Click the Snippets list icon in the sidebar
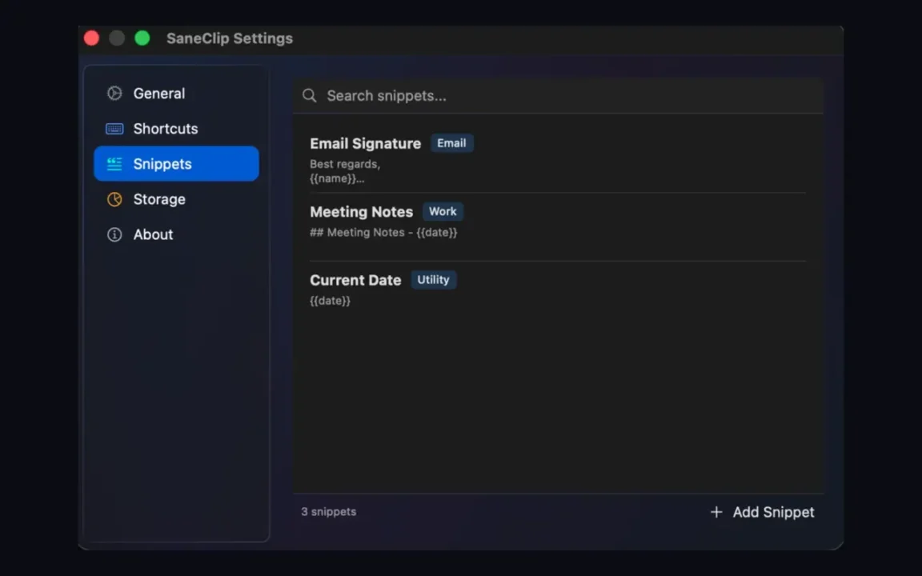Viewport: 922px width, 576px height. pyautogui.click(x=114, y=163)
